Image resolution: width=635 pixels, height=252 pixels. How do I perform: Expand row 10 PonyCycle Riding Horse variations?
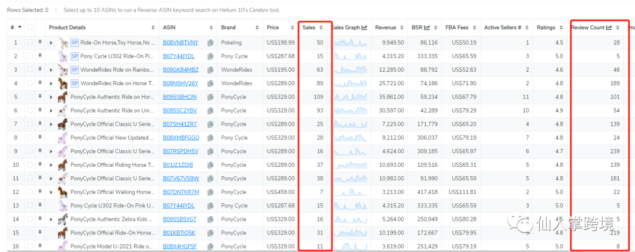(51, 165)
